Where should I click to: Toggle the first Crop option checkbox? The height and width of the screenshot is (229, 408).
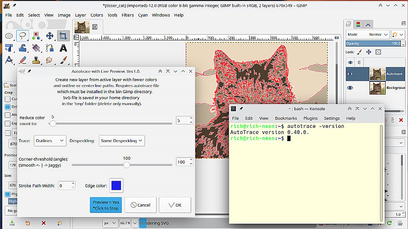(x=8, y=99)
